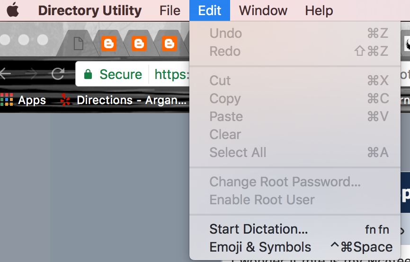Click the green Secure padlock icon

88,74
